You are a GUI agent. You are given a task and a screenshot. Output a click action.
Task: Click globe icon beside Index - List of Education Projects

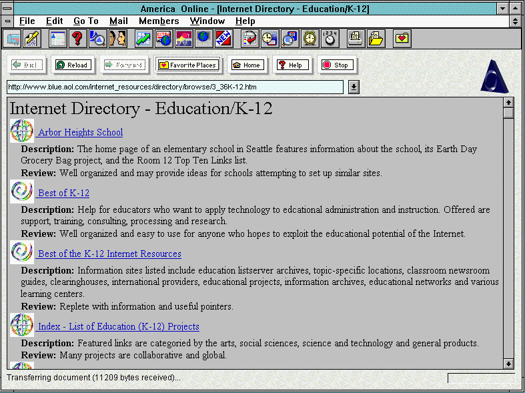coord(22,325)
